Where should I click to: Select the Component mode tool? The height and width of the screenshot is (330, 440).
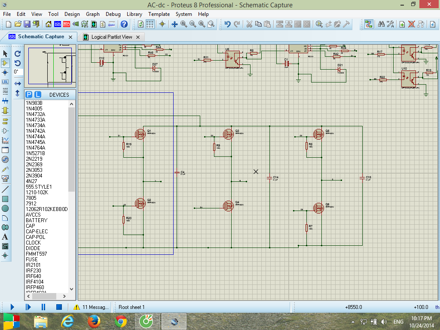[5, 63]
